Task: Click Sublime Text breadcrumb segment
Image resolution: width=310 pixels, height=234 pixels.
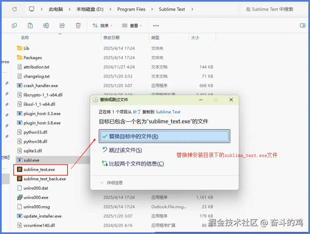Action: [172, 9]
